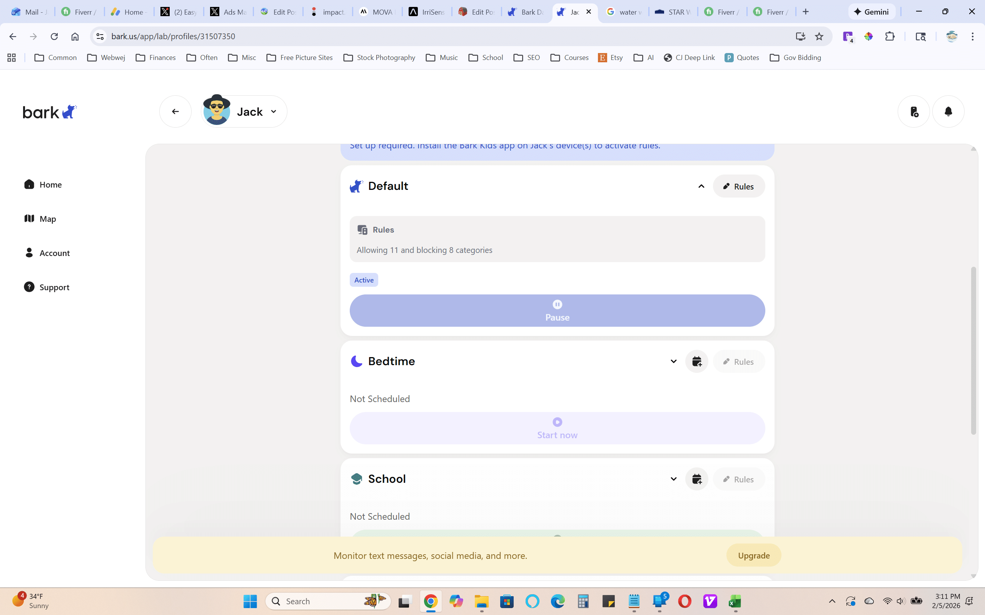
Task: Open the School schedule calendar icon
Action: tap(696, 479)
